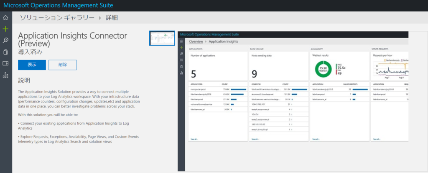The image size is (428, 173).
Task: Open Log Search magnifier icon in sidebar
Action: (x=5, y=40)
